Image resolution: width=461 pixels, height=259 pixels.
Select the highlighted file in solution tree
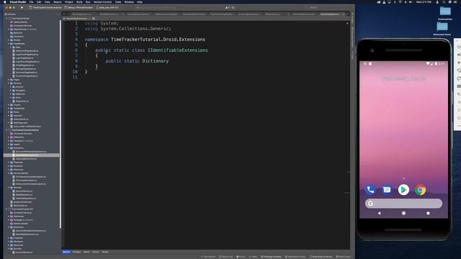pyautogui.click(x=32, y=155)
